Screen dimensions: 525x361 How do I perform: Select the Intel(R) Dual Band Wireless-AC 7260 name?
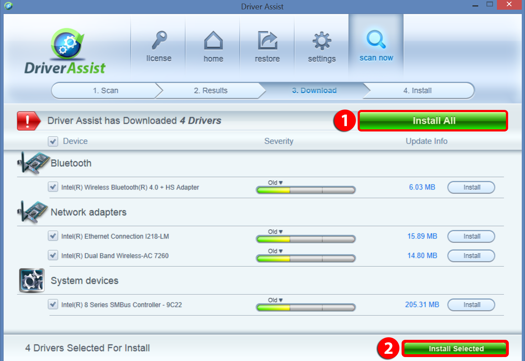click(115, 256)
